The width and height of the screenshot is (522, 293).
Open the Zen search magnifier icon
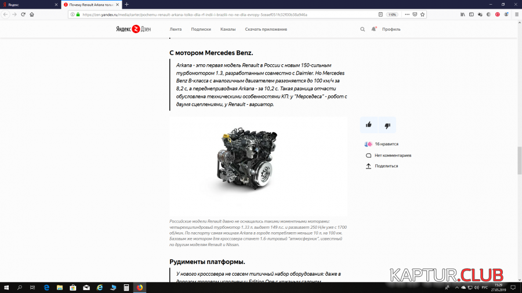tap(362, 29)
